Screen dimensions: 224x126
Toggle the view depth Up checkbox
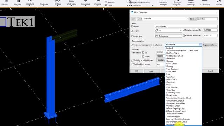(143, 52)
